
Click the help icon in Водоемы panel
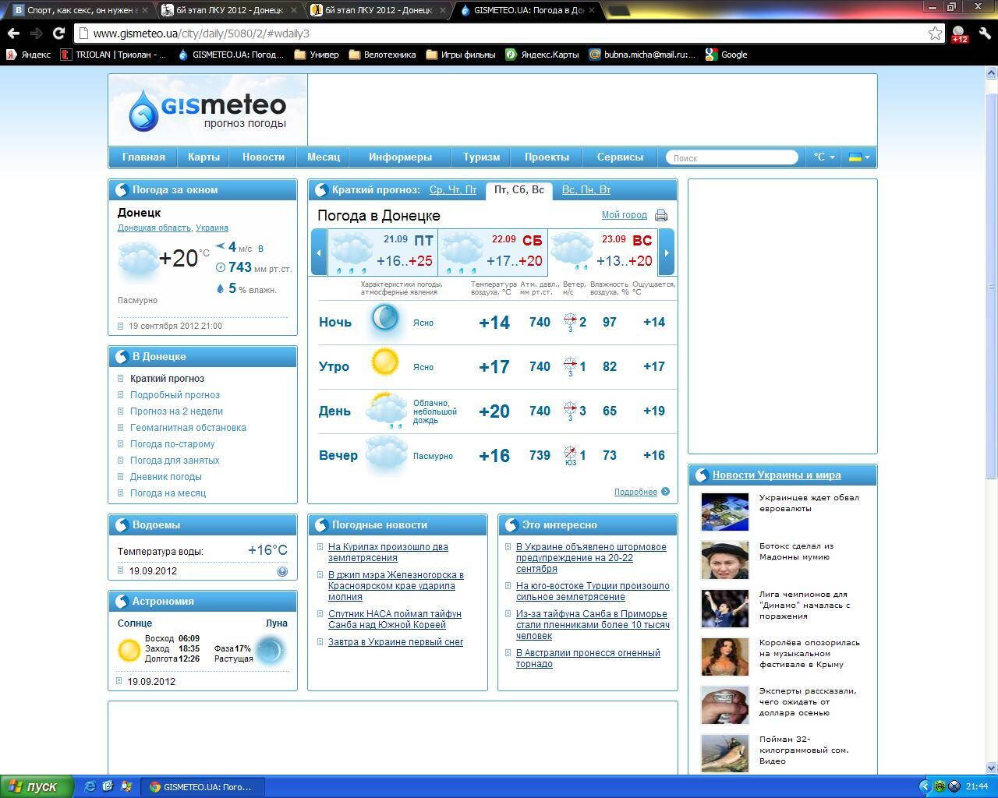click(x=282, y=571)
